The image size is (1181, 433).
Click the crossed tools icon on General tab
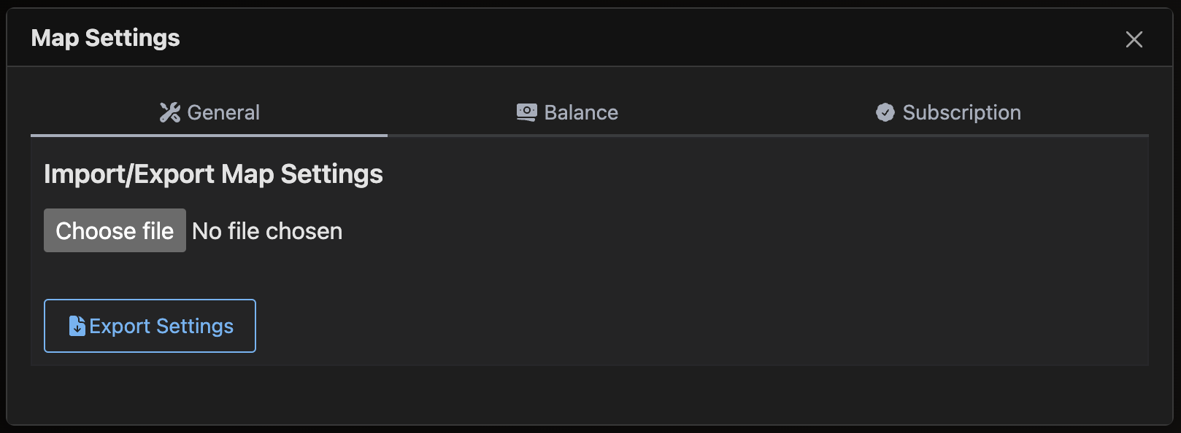pyautogui.click(x=170, y=112)
